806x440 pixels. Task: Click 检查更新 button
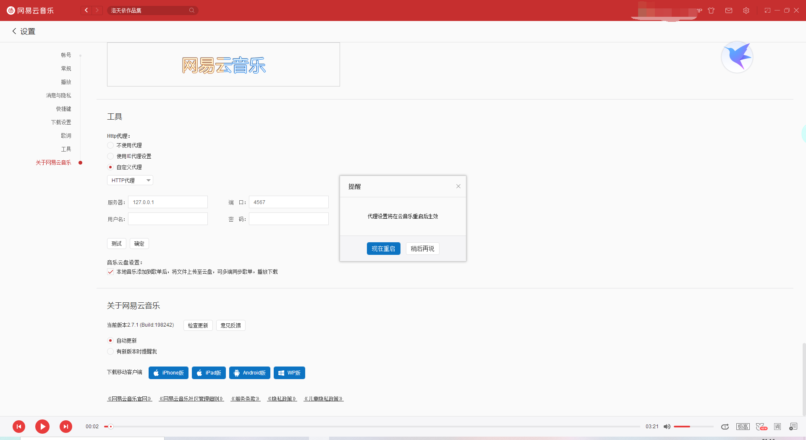point(198,325)
